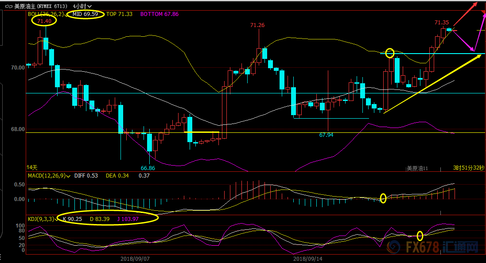Click the 71.26 peak price label

[x=257, y=25]
